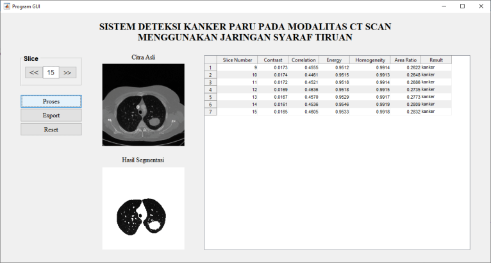Click the Citra Asli CT scan image
The image size is (491, 263).
[x=143, y=105]
